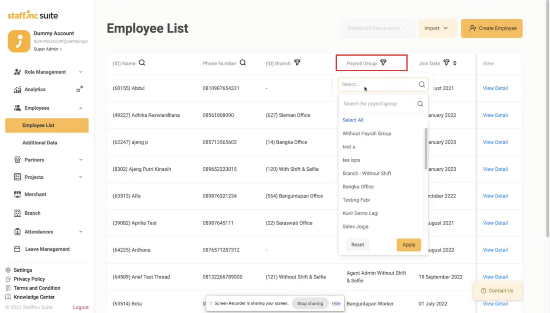Click the Payroll Group filter icon

pos(383,63)
